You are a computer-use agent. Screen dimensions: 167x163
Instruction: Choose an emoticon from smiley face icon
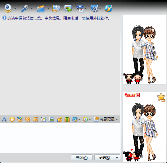click(x=12, y=119)
